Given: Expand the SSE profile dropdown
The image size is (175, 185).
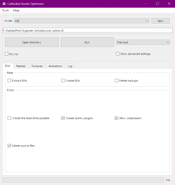Looking at the screenshot, I should (x=82, y=21).
